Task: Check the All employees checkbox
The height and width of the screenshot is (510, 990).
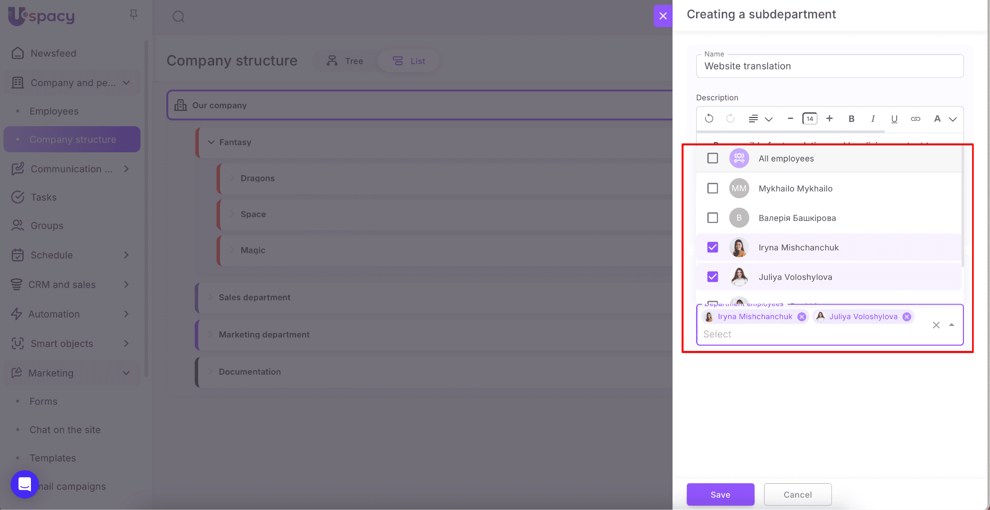Action: pos(713,158)
